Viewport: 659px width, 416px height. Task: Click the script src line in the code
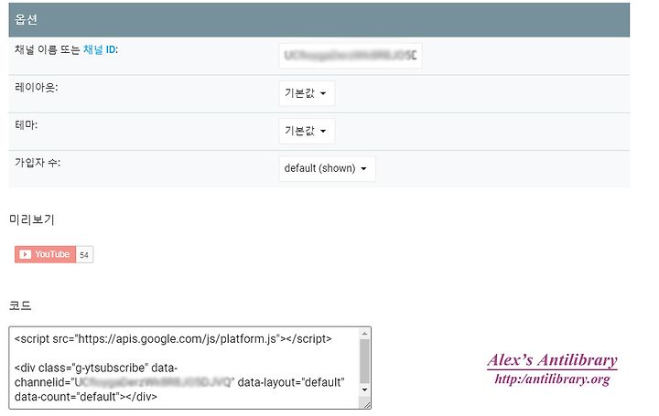[173, 339]
